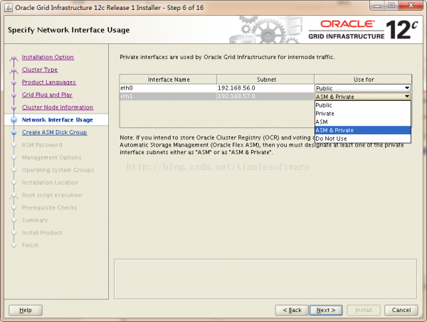Minimize the installer window
Image resolution: width=427 pixels, height=322 pixels.
(377, 6)
